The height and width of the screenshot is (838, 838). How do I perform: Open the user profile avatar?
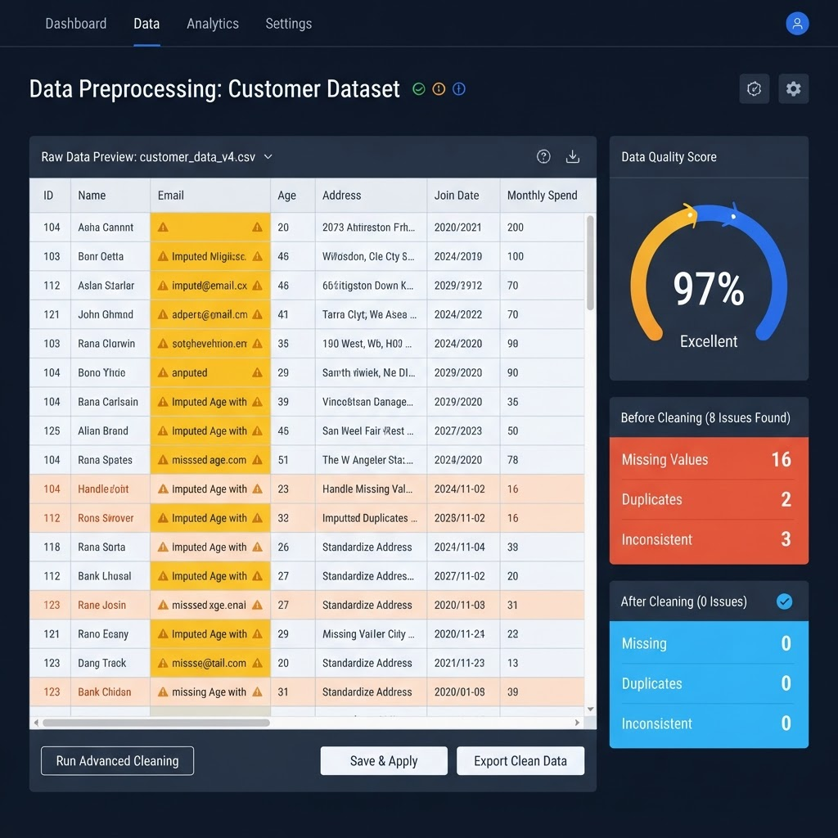(797, 24)
